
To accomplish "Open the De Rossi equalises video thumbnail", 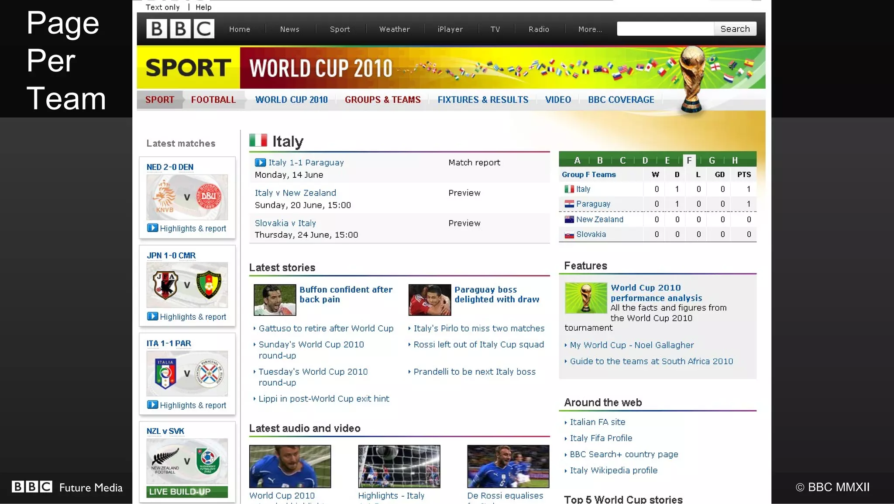I will coord(508,466).
